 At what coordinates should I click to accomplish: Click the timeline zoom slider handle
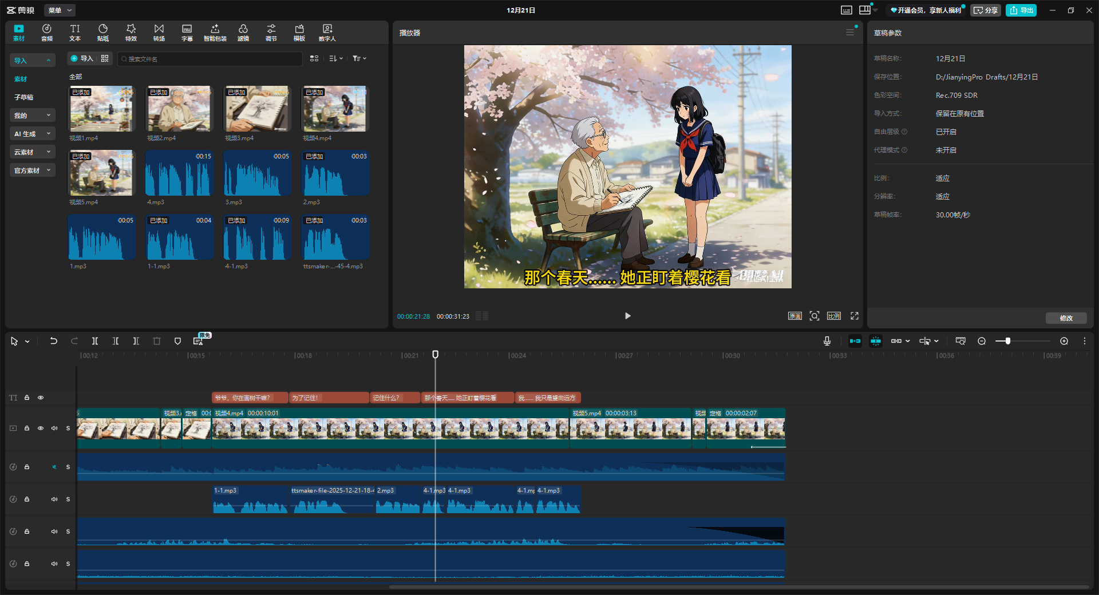click(1007, 341)
